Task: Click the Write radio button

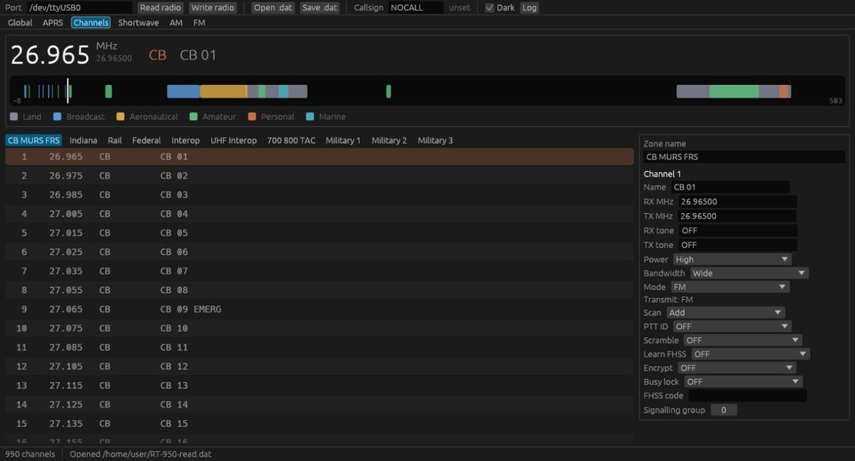Action: [x=213, y=8]
